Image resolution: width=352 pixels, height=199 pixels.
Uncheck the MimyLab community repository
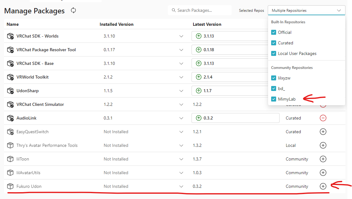[273, 99]
